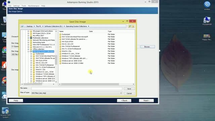This screenshot has height=121, width=215.
Task: Click folder icon of Office collection in tree
Action: 31,49
